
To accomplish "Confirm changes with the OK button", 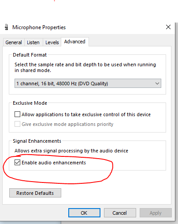I will point(84,213).
